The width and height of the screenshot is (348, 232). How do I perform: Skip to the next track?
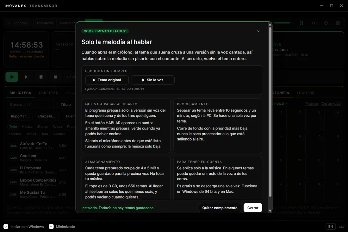[26, 77]
